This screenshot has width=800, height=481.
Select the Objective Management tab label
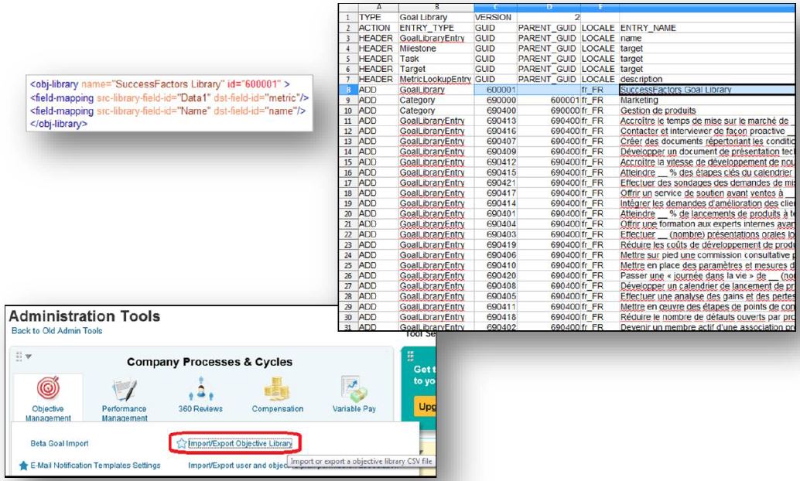[48, 413]
